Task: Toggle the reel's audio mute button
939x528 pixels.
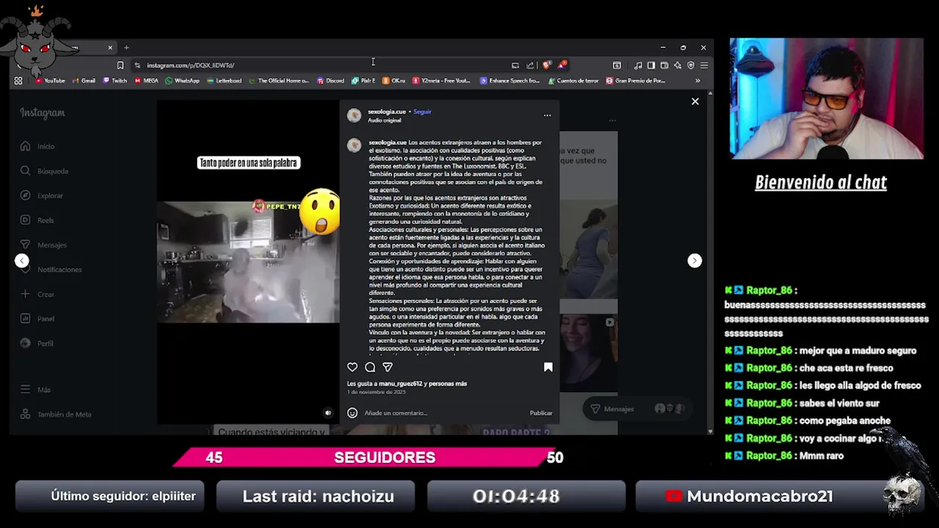Action: (x=328, y=413)
